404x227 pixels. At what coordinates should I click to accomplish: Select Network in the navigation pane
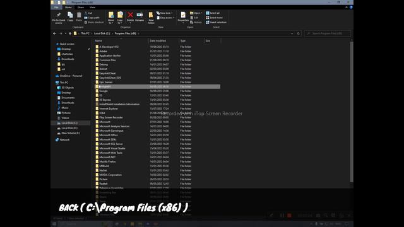coord(64,140)
